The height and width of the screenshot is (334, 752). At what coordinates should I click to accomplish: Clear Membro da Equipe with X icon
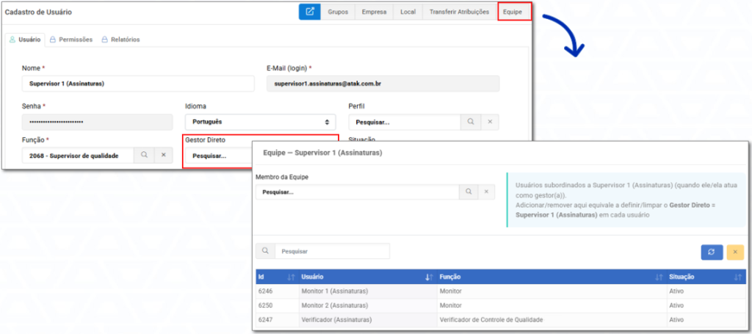(486, 192)
